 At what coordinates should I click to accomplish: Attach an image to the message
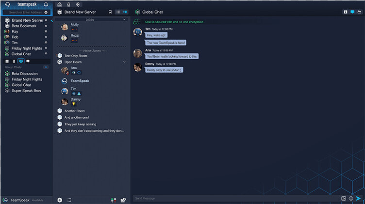344,198
